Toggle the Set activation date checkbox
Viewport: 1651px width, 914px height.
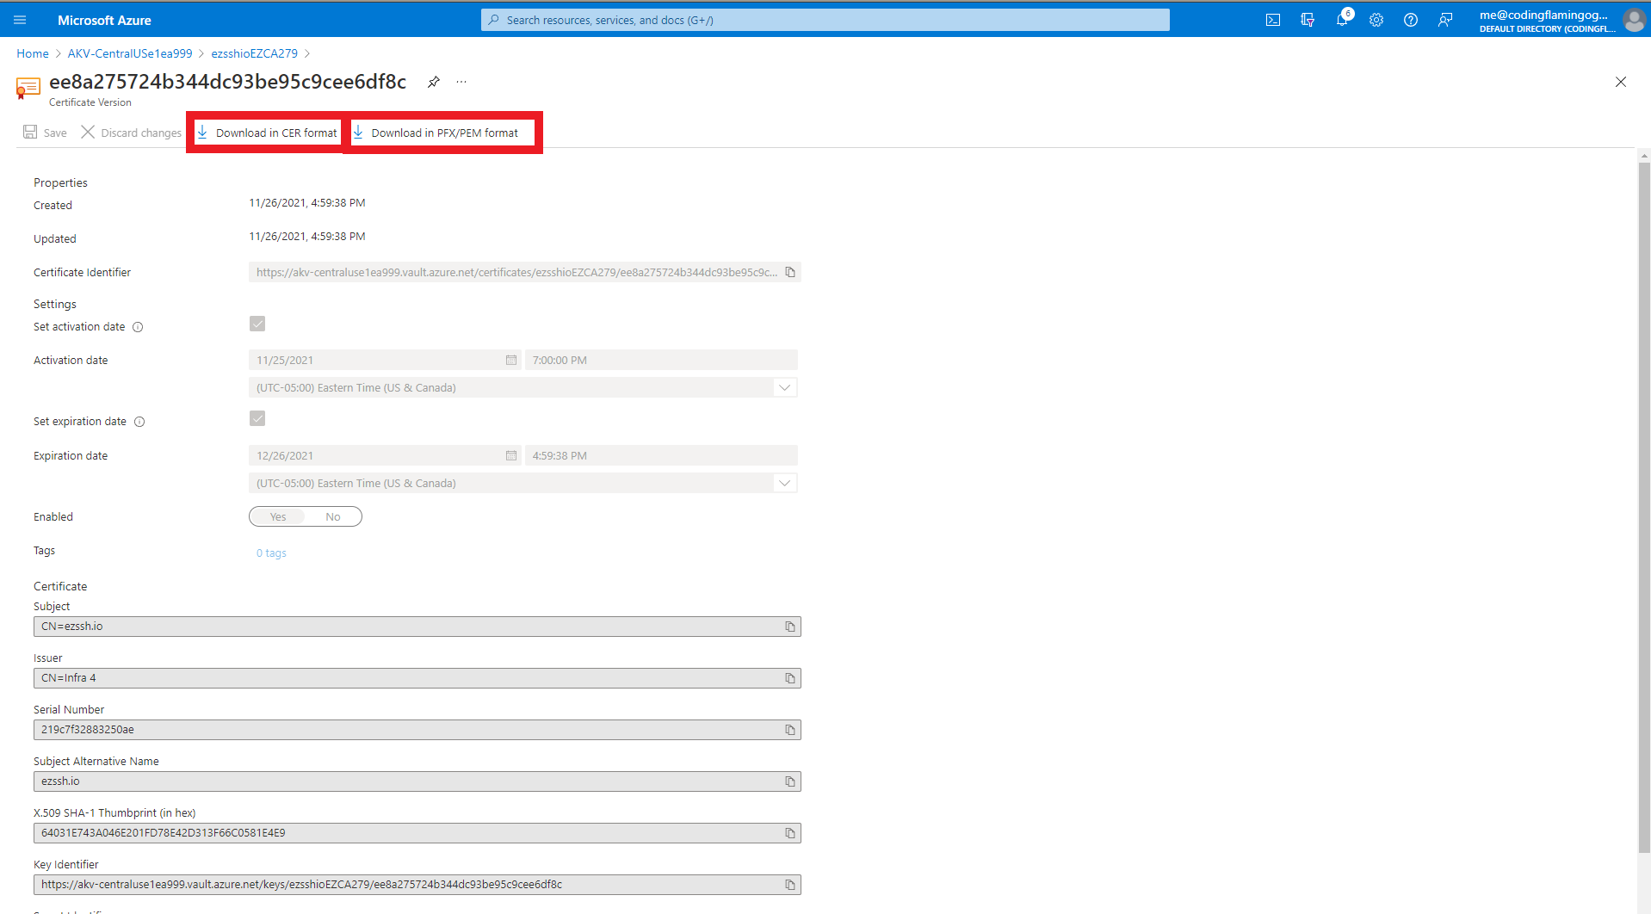coord(257,324)
